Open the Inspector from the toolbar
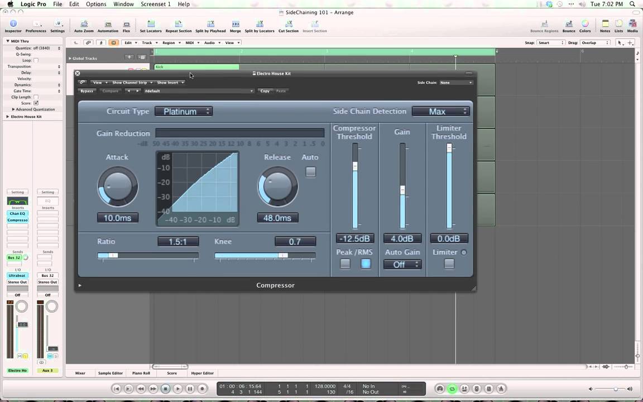 (13, 26)
